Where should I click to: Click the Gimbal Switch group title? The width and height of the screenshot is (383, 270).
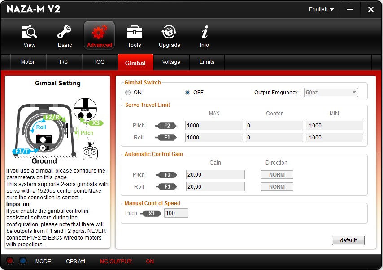click(x=143, y=83)
